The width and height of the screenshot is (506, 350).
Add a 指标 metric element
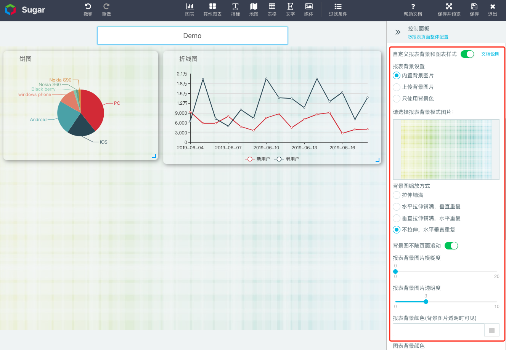coord(235,10)
